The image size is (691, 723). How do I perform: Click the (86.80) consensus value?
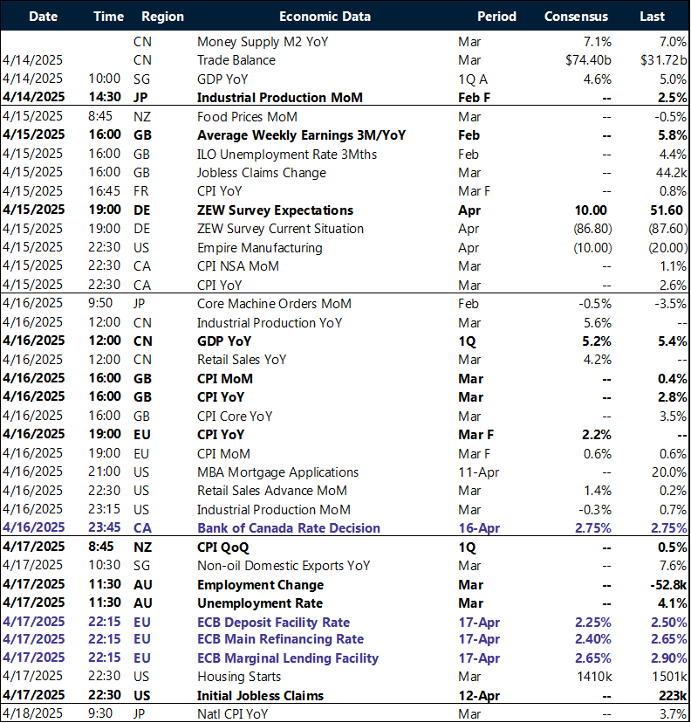pyautogui.click(x=592, y=229)
